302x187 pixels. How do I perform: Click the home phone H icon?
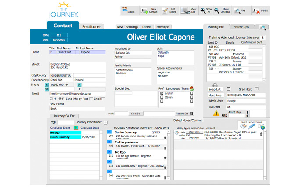click(x=47, y=85)
